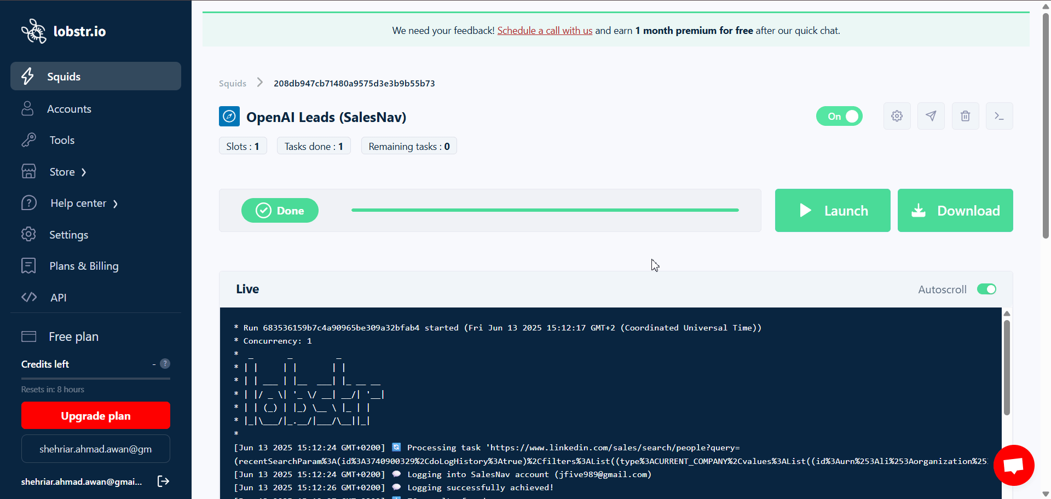
Task: Toggle the squid On switch
Action: [x=839, y=116]
